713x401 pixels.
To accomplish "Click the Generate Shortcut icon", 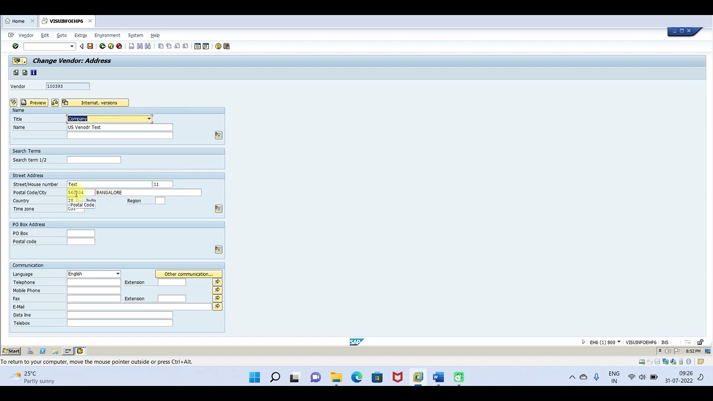I will pos(206,46).
